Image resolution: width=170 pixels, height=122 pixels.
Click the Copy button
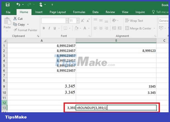(x=19, y=25)
